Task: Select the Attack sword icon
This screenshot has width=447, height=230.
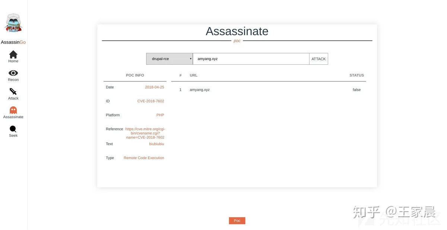Action: pos(13,91)
